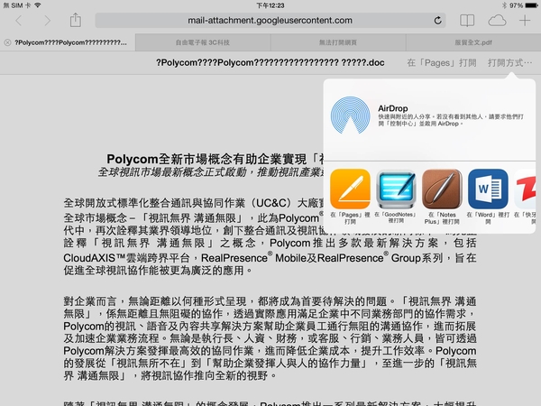Tap the clock showing 下午12:23

click(x=270, y=5)
